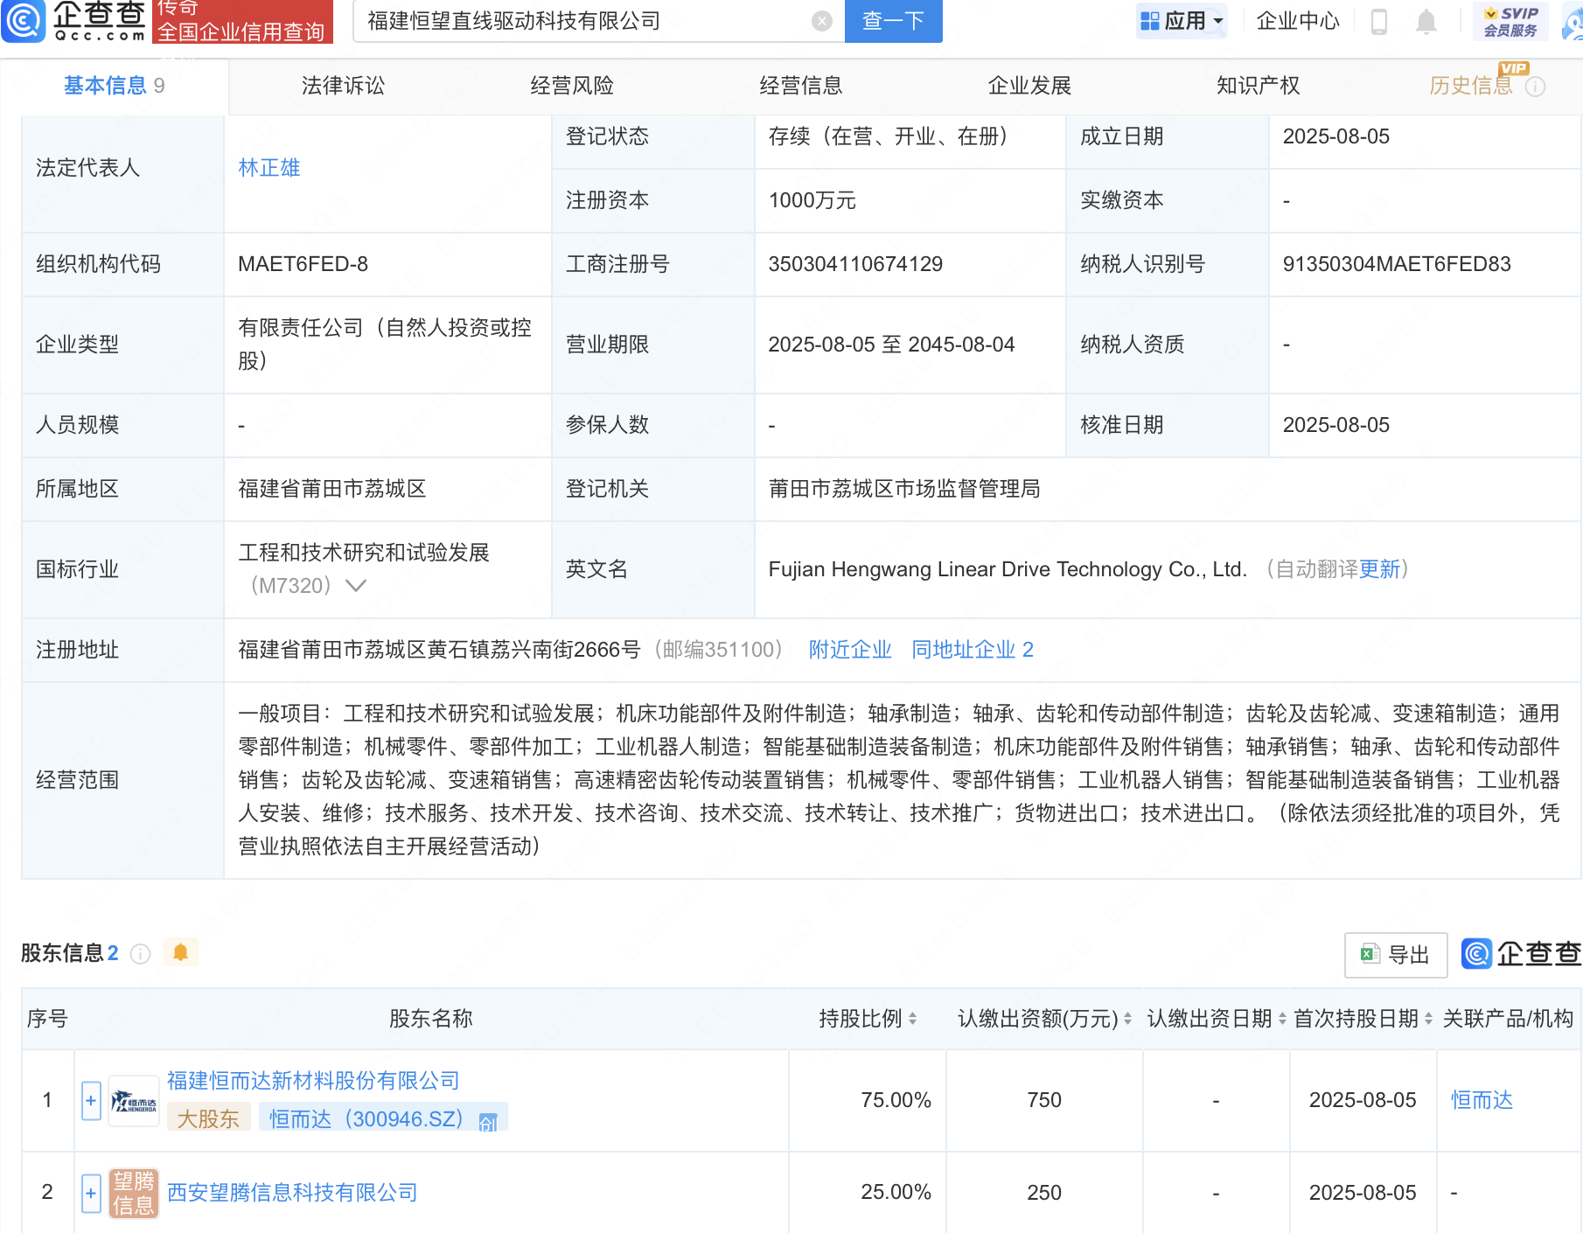Open the mobile phone app icon
The image size is (1583, 1233).
pos(1379,21)
